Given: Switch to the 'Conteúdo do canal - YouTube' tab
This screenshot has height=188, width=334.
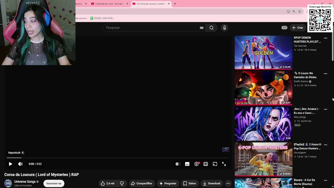Looking at the screenshot, I should pyautogui.click(x=109, y=4).
